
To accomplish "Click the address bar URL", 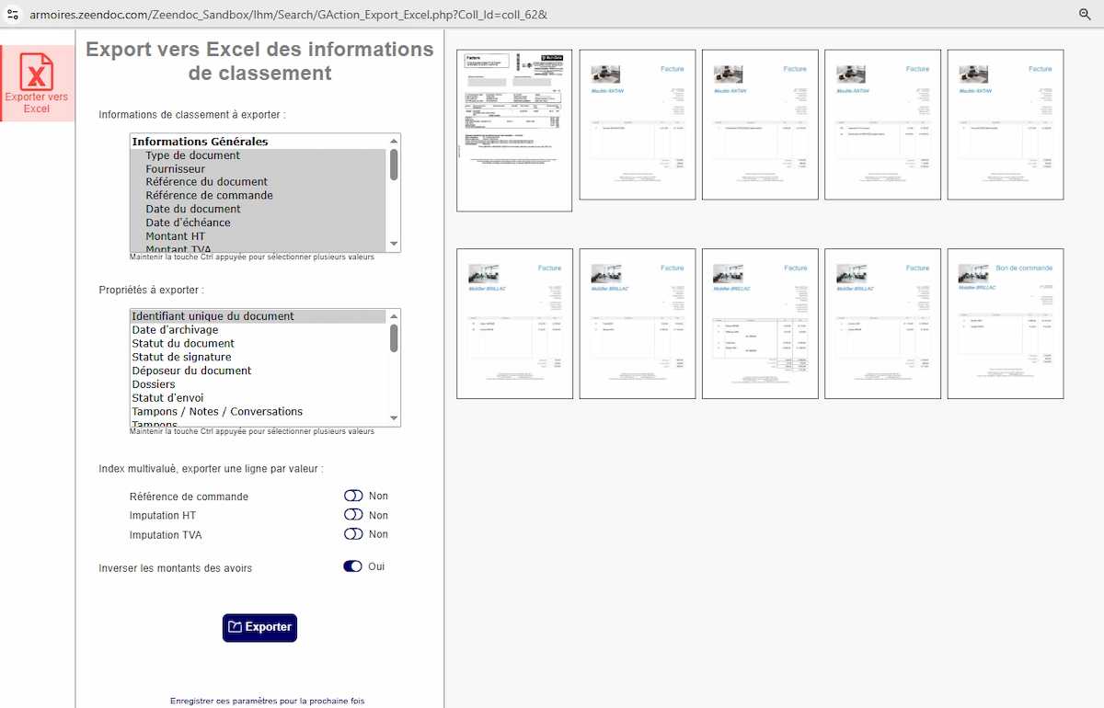I will click(x=288, y=14).
